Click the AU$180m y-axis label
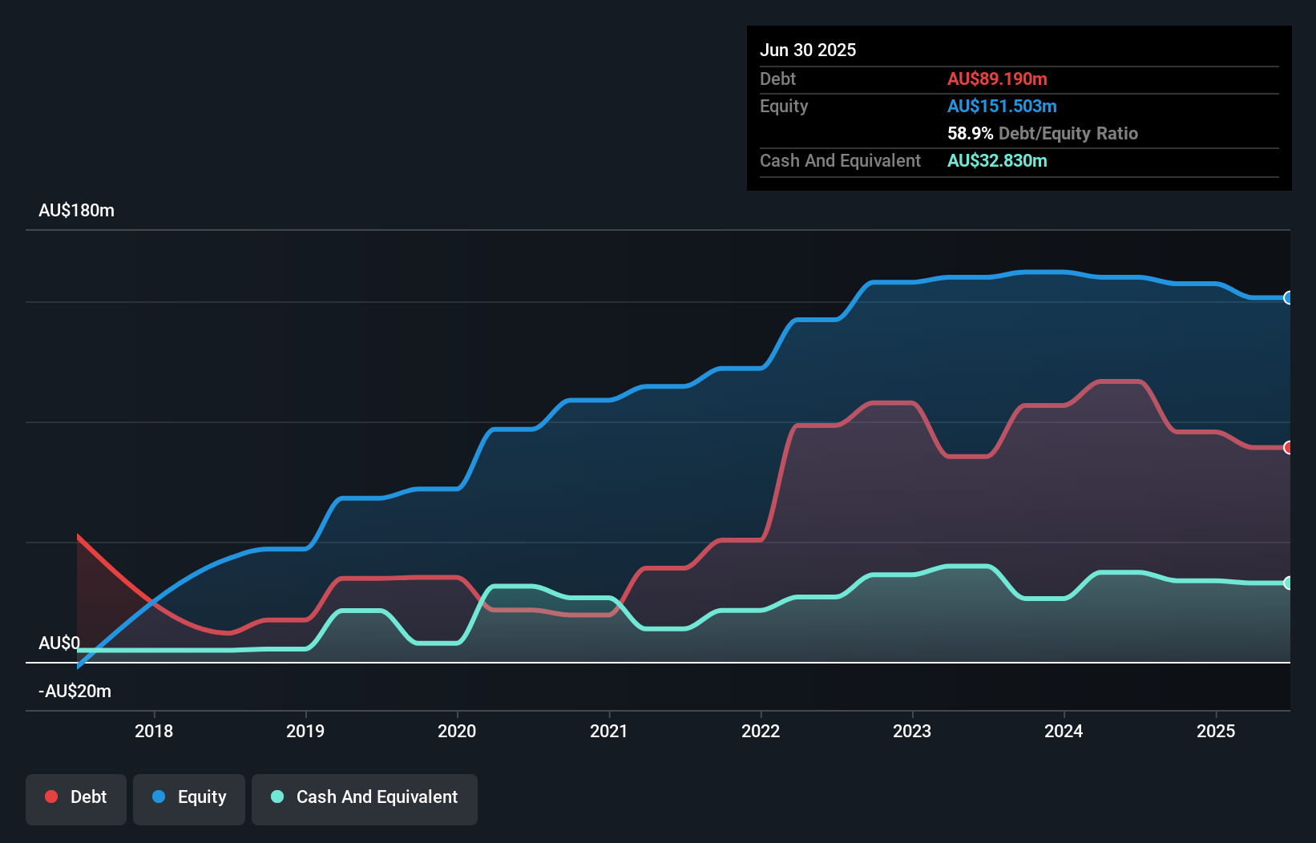Image resolution: width=1316 pixels, height=843 pixels. point(77,211)
